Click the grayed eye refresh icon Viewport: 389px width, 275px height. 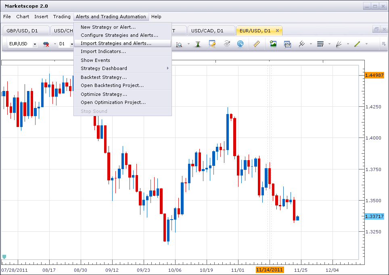[x=227, y=44]
